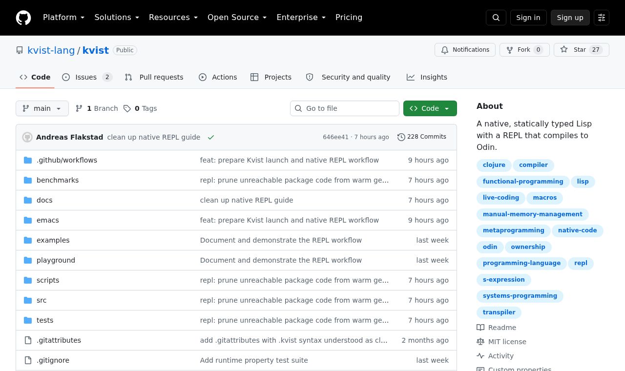The width and height of the screenshot is (625, 371).
Task: Open the Insights tab
Action: click(x=427, y=77)
